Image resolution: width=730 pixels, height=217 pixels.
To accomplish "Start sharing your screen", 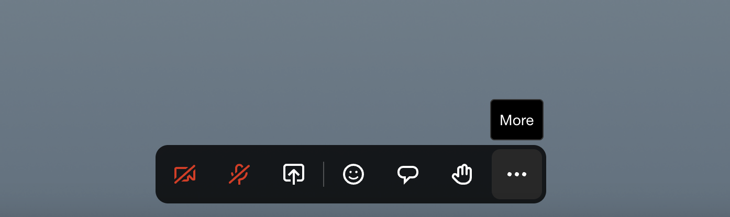I will point(294,174).
